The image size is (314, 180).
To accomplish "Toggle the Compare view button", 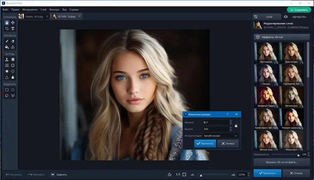I will coord(59,175).
